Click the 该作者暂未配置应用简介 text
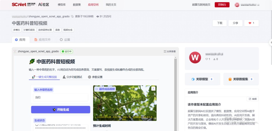The image size is (272, 131). pos(204,105)
